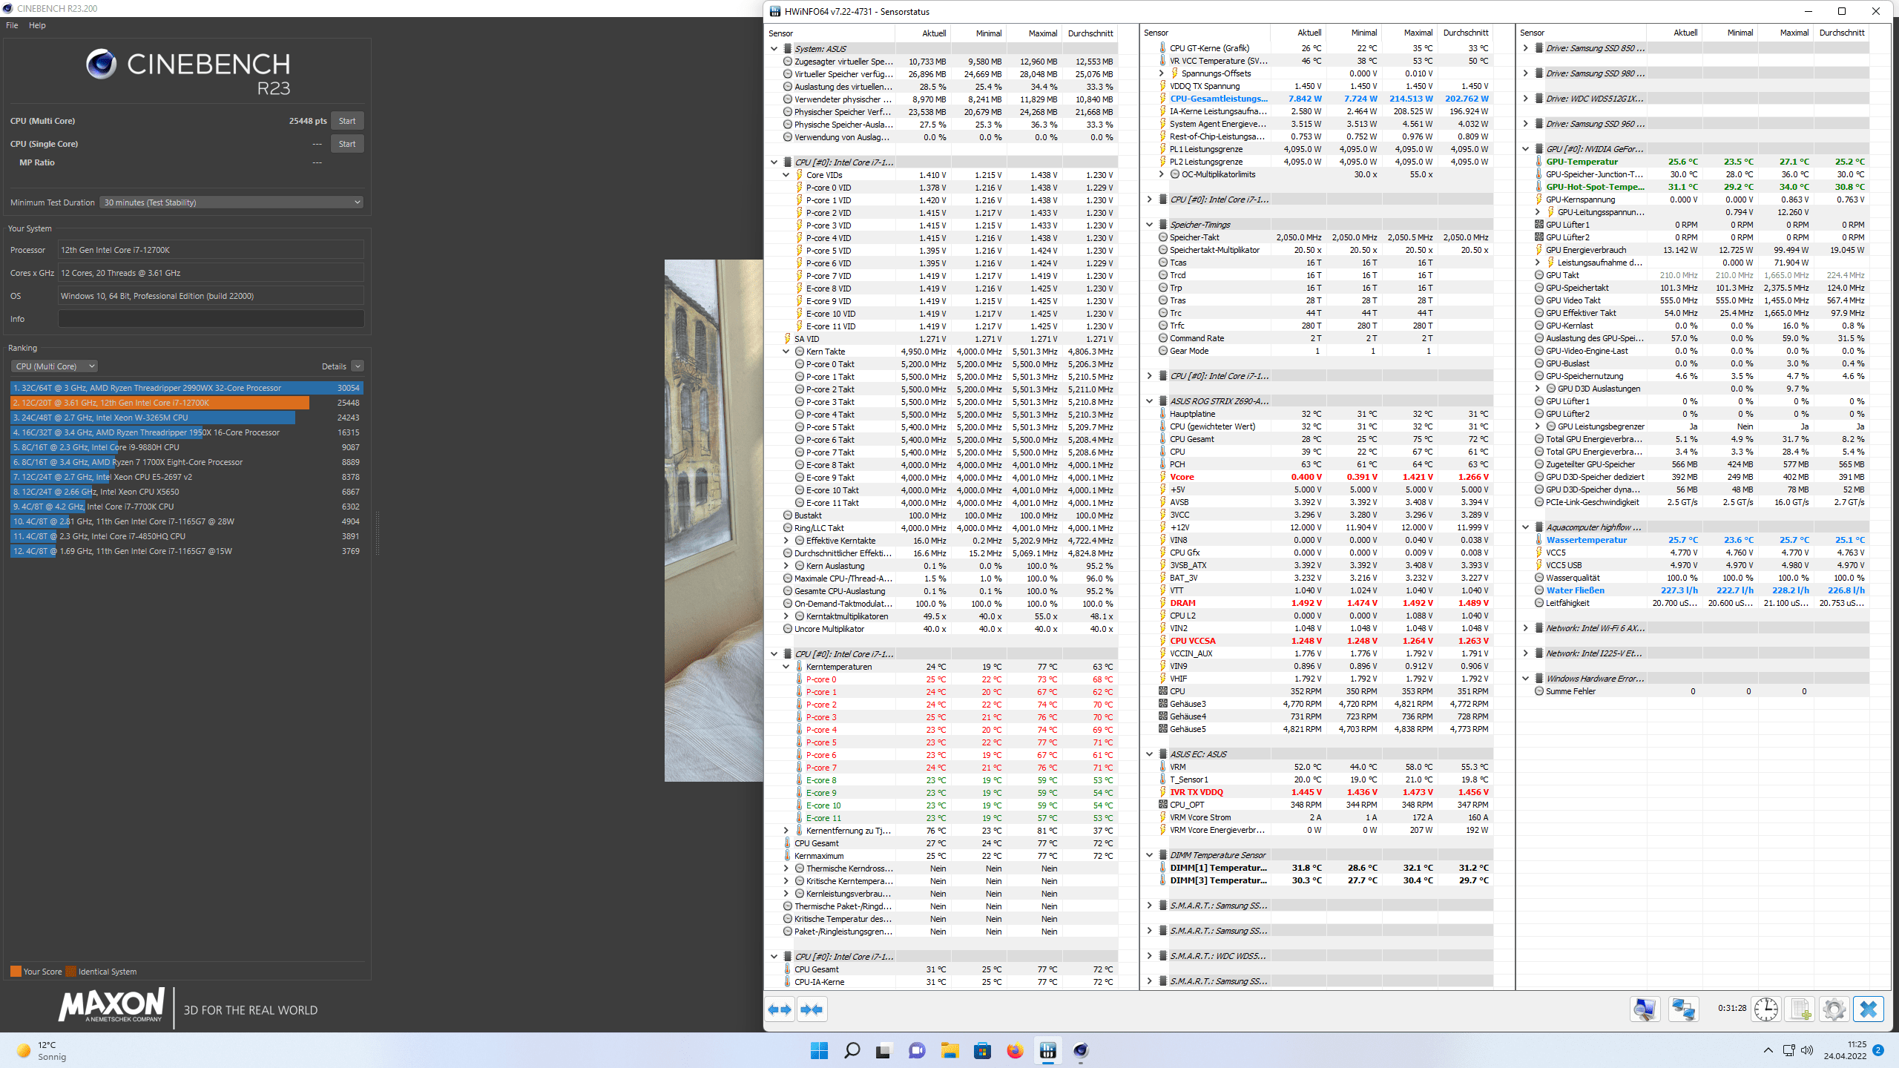Click the log file add icon
Image resolution: width=1899 pixels, height=1068 pixels.
point(1800,1009)
